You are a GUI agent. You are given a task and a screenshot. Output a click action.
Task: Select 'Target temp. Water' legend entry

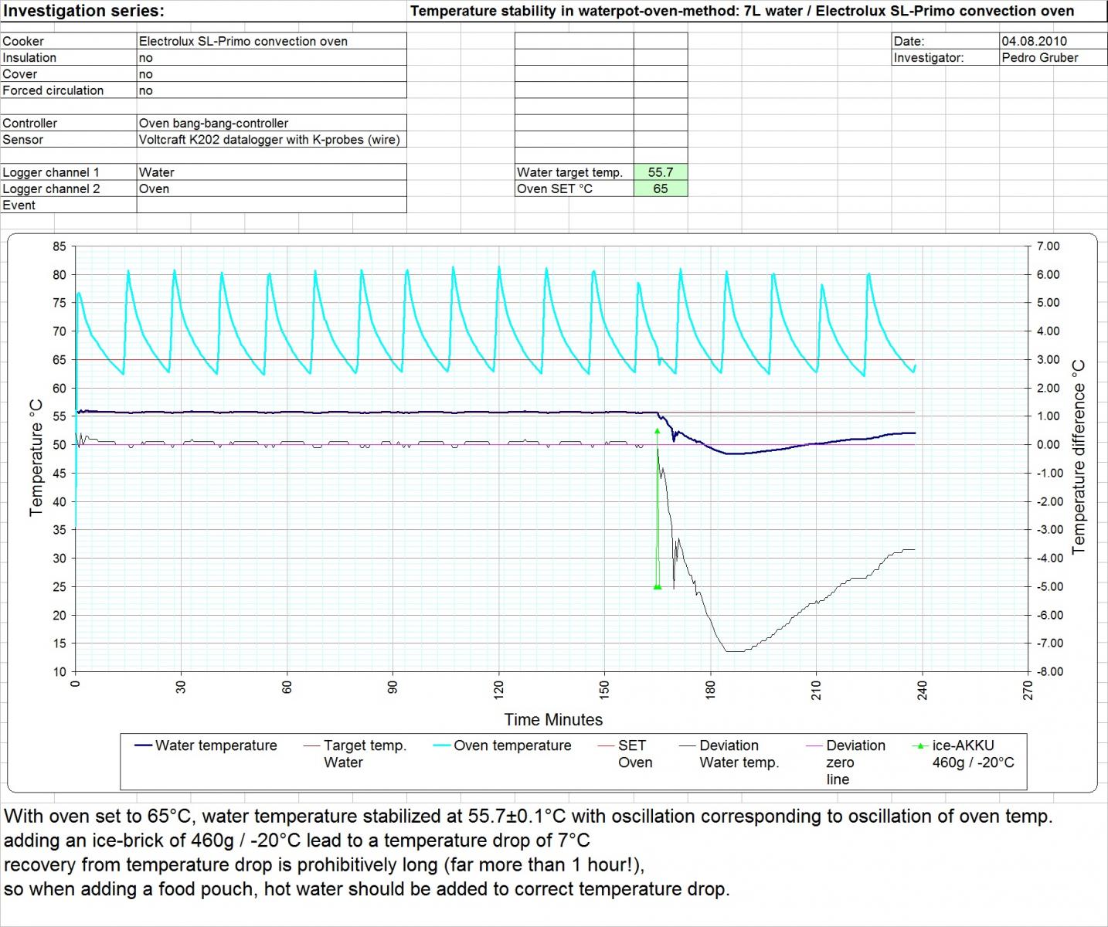[355, 754]
